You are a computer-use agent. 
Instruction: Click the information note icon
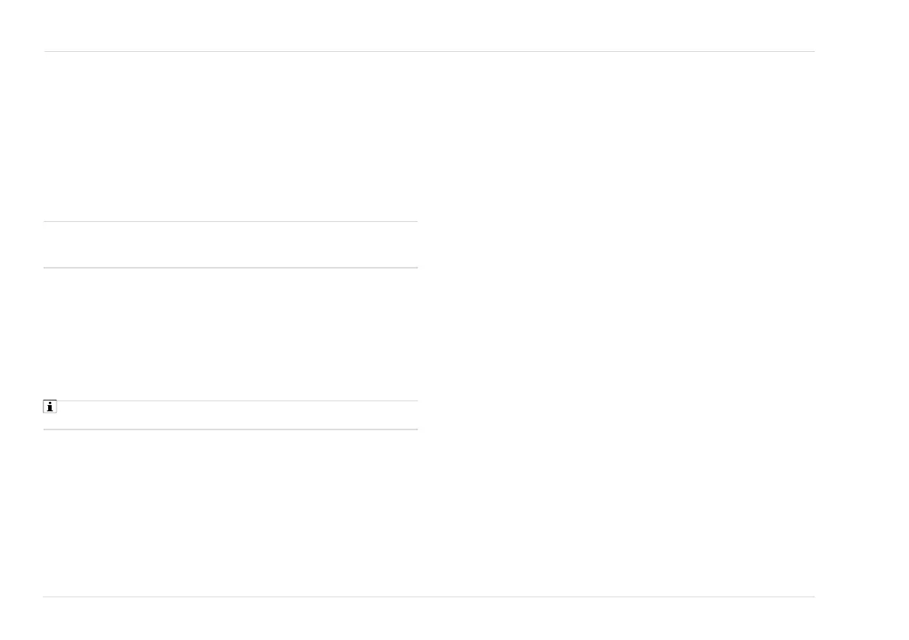tap(50, 407)
